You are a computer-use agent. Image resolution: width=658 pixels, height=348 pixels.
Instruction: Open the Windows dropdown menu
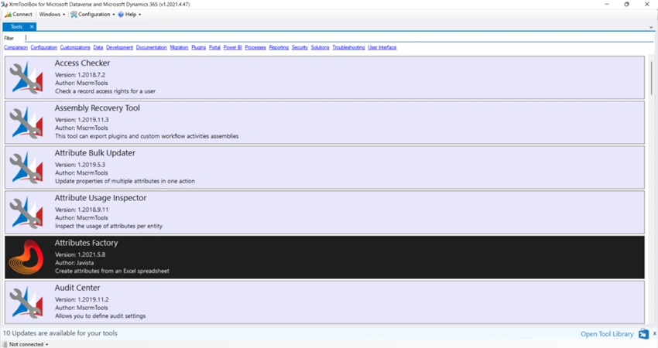[52, 14]
